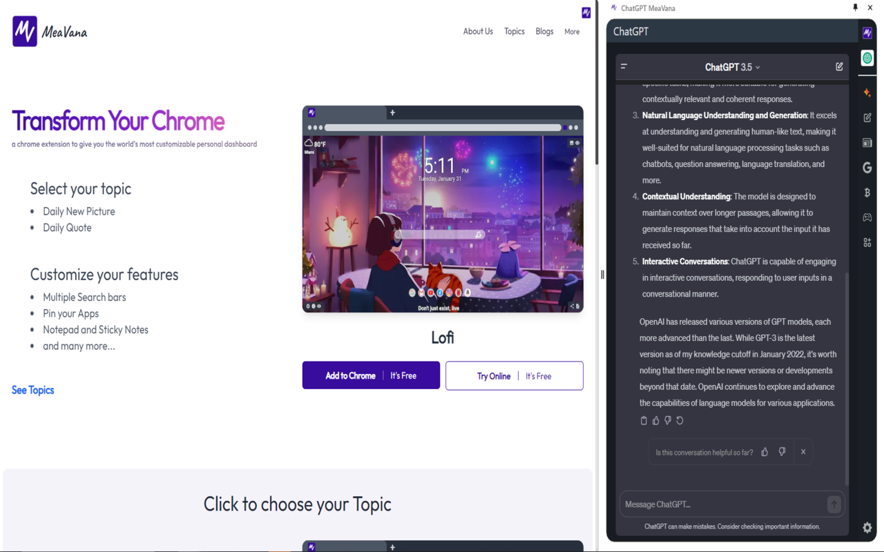
Task: Click the 'Lofi' topic title
Action: point(443,337)
